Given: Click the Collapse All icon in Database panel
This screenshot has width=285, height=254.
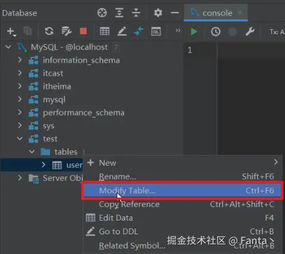Looking at the screenshot, I should point(136,13).
